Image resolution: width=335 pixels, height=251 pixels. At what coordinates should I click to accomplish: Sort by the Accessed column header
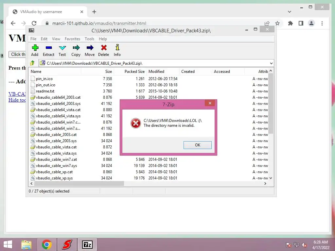228,72
